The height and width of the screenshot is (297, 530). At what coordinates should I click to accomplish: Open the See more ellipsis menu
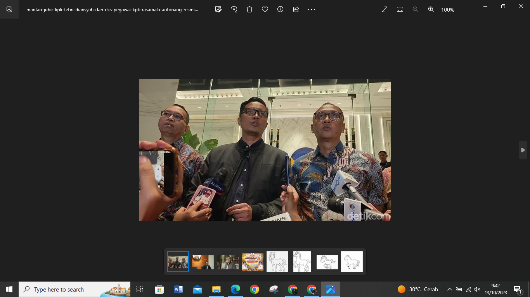click(312, 9)
